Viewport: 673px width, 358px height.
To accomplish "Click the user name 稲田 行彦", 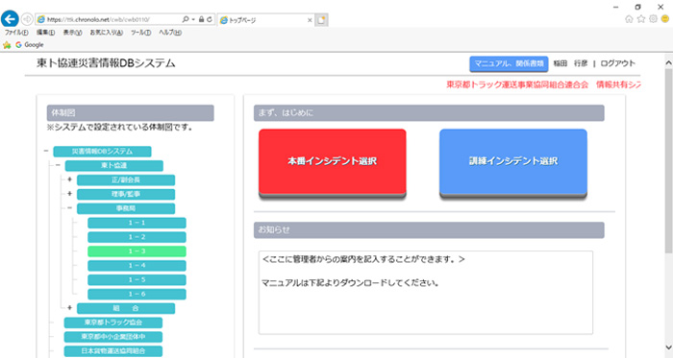I will click(570, 63).
